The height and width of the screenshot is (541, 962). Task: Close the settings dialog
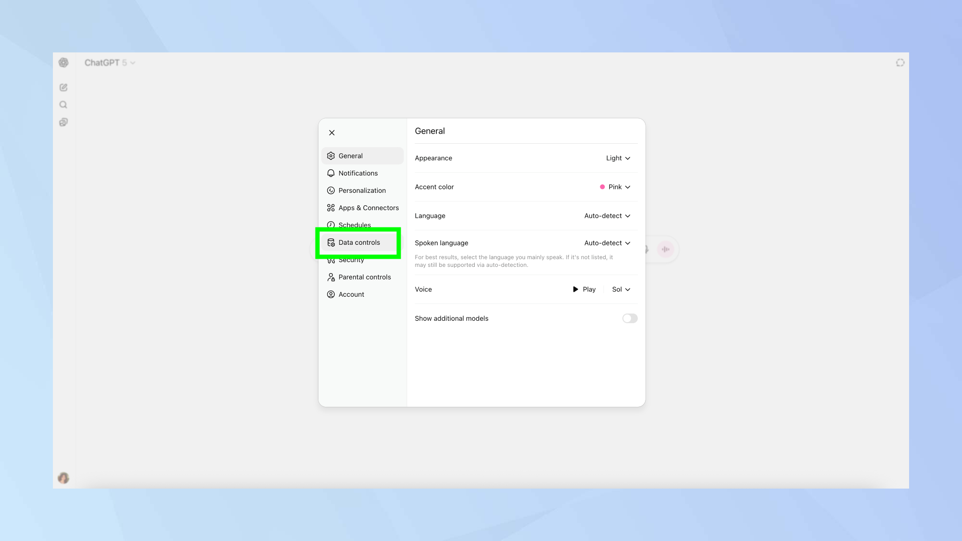tap(331, 132)
